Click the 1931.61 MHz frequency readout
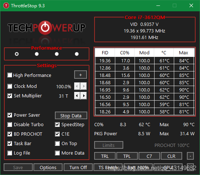This screenshot has height=175, width=200. [x=144, y=38]
